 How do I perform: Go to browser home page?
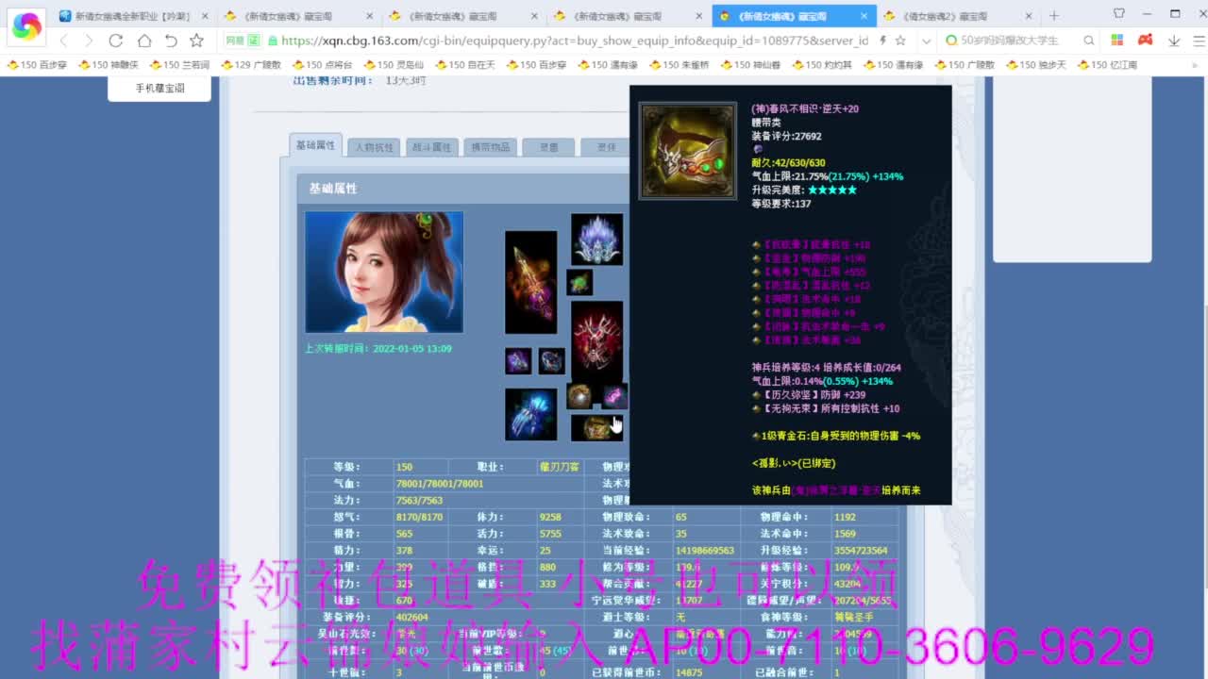click(x=143, y=41)
